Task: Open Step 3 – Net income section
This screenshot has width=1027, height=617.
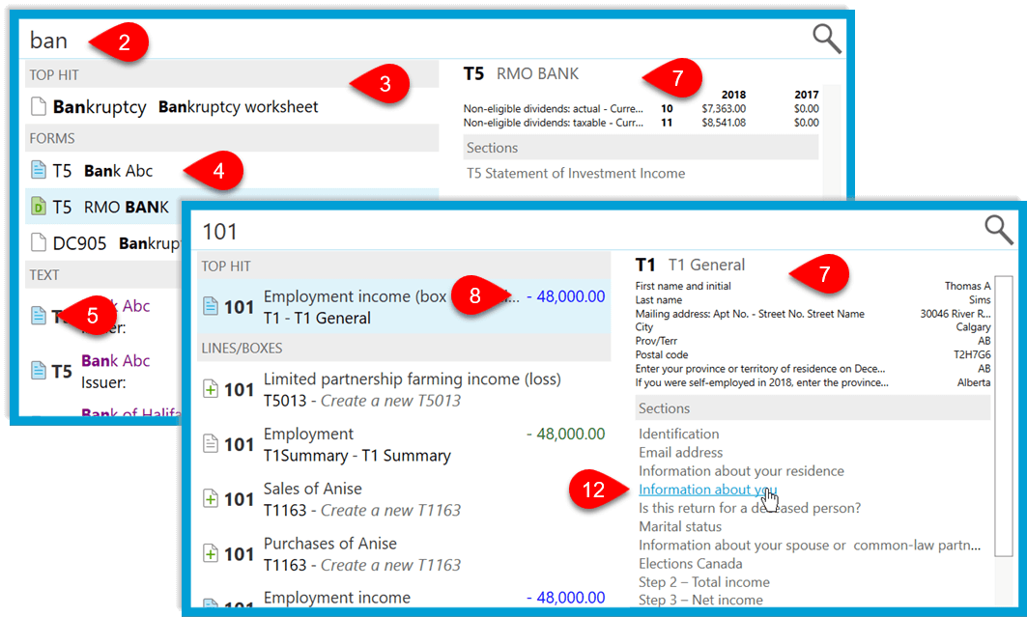Action: pos(700,600)
